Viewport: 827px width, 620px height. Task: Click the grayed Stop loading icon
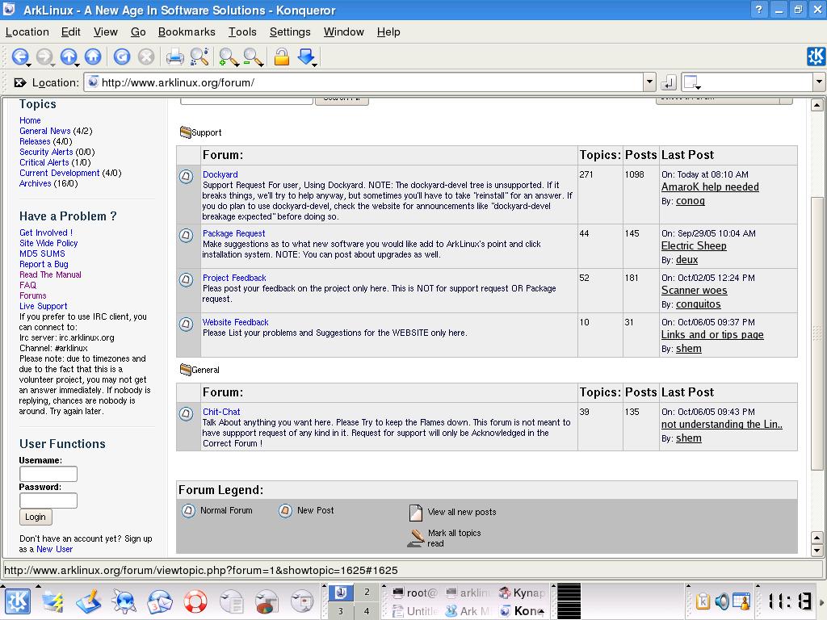click(x=146, y=57)
